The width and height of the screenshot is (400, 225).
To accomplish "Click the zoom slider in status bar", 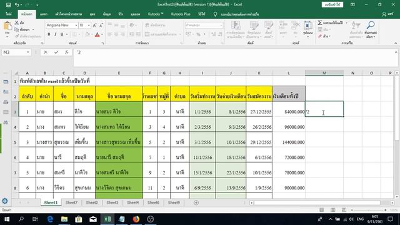I will click(369, 210).
